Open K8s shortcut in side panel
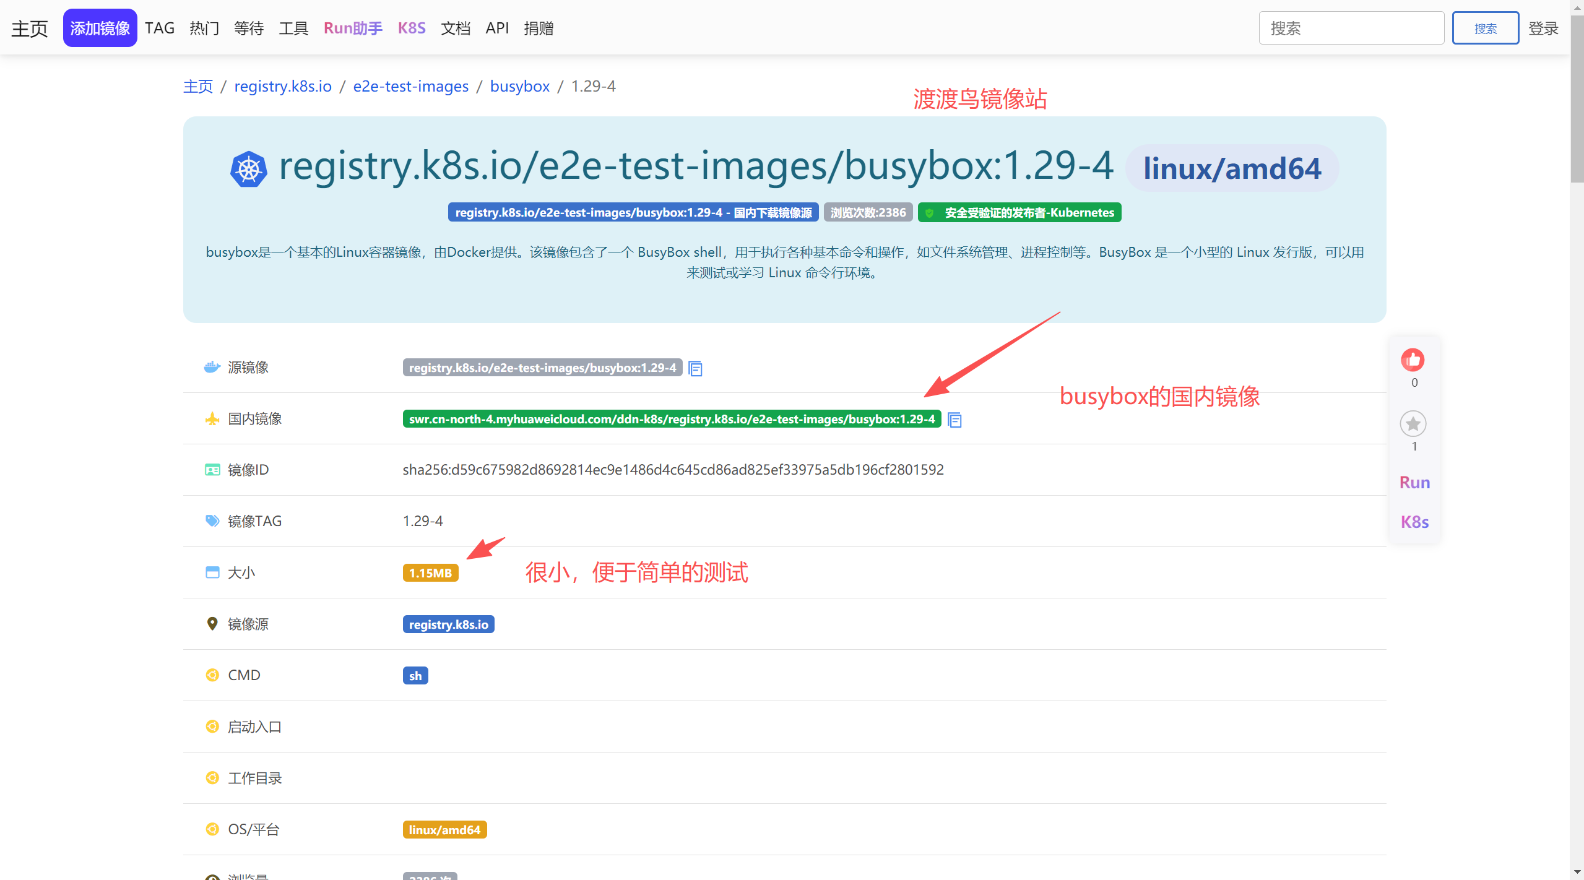1584x880 pixels. [1414, 522]
